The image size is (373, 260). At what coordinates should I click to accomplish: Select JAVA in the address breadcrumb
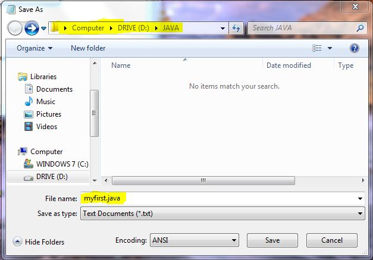click(x=171, y=28)
